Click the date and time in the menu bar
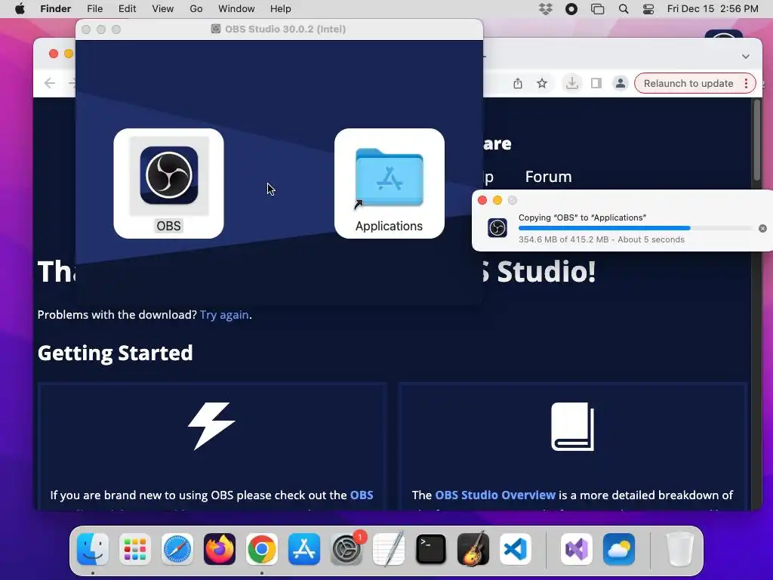Image resolution: width=773 pixels, height=580 pixels. pyautogui.click(x=713, y=9)
